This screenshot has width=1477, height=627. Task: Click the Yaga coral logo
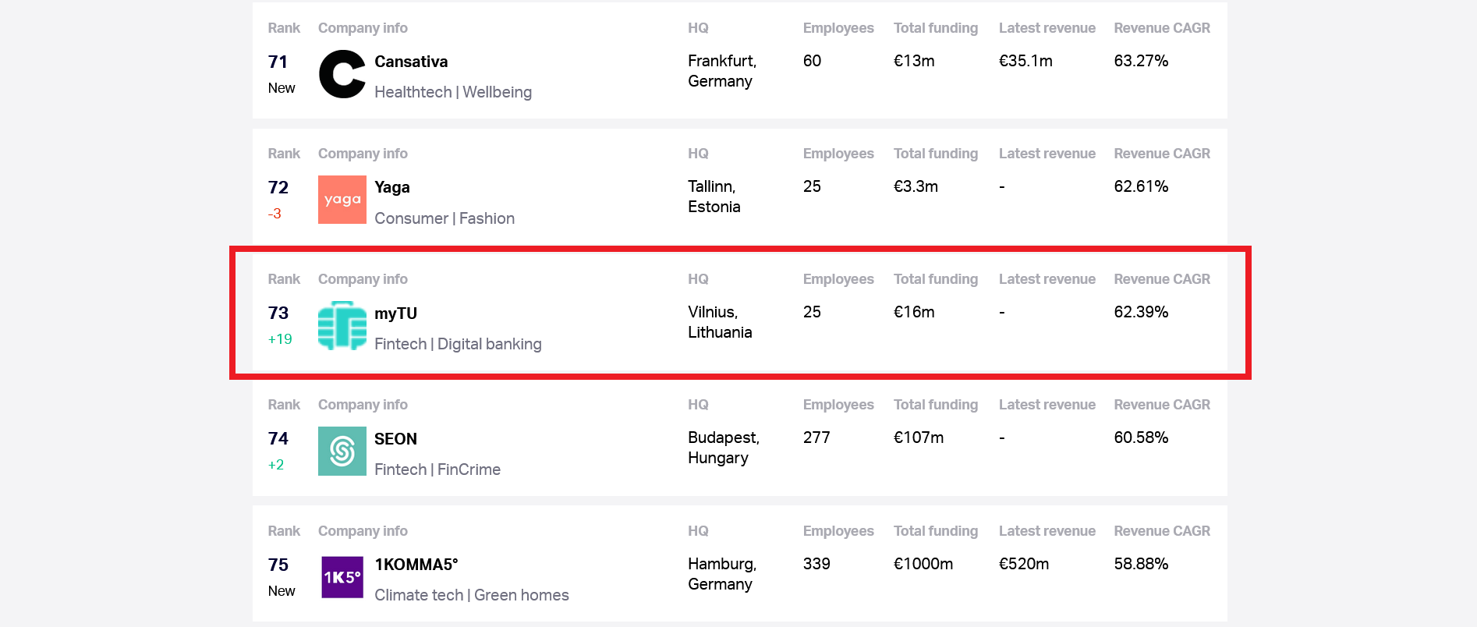coord(342,200)
